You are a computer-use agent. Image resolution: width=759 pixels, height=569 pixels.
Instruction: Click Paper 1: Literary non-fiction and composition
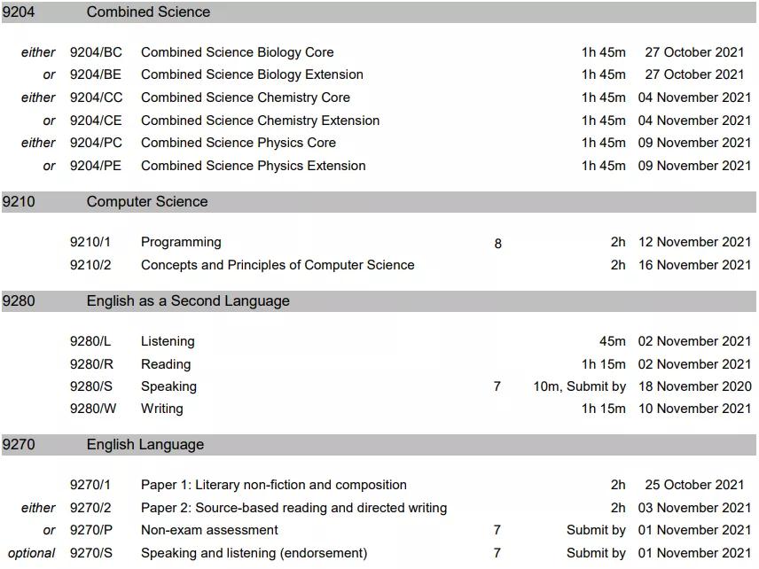click(273, 485)
